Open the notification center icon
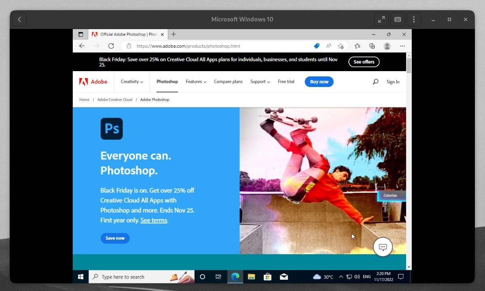Screen dimensions: 485x291 coord(401,277)
